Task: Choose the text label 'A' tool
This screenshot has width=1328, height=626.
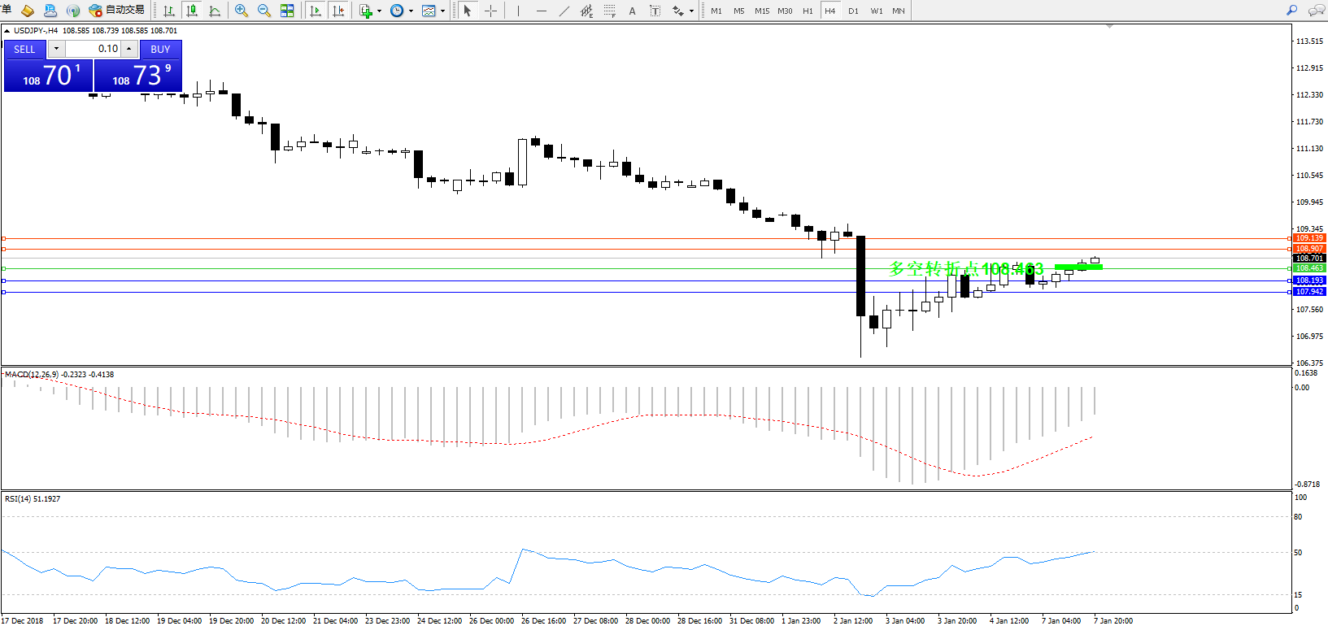Action: tap(632, 11)
